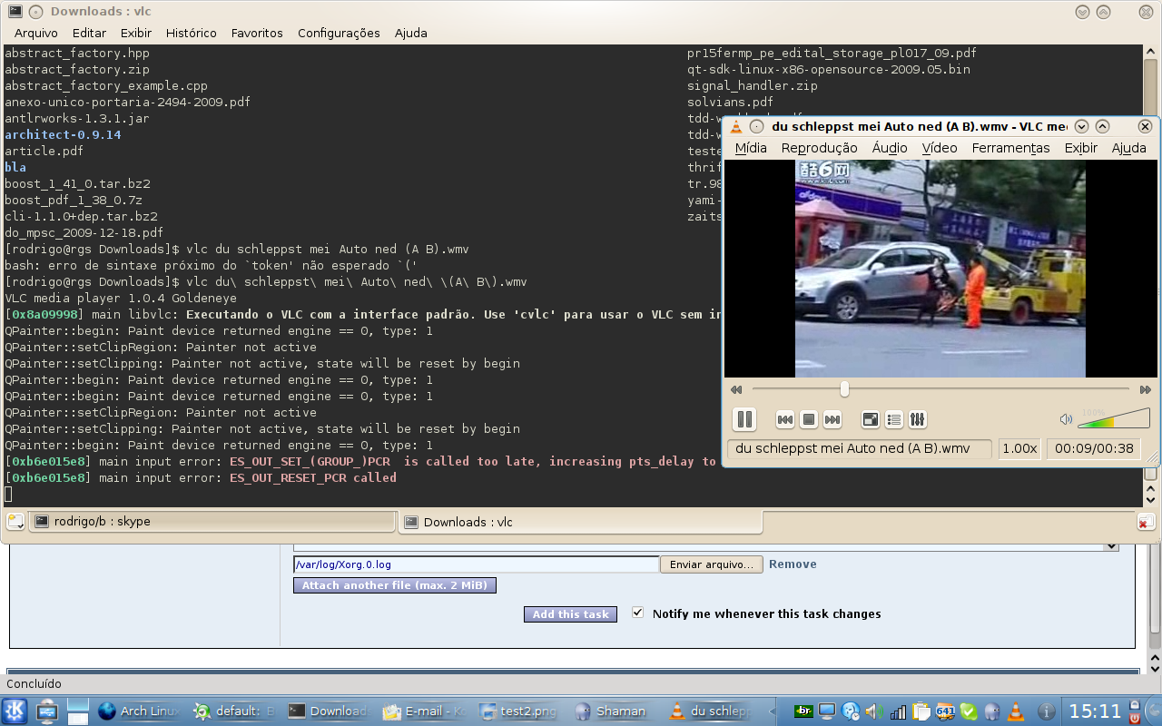Screen dimensions: 1162x726
Task: Toggle 'Notify me whenever this task changes'
Action: click(638, 613)
